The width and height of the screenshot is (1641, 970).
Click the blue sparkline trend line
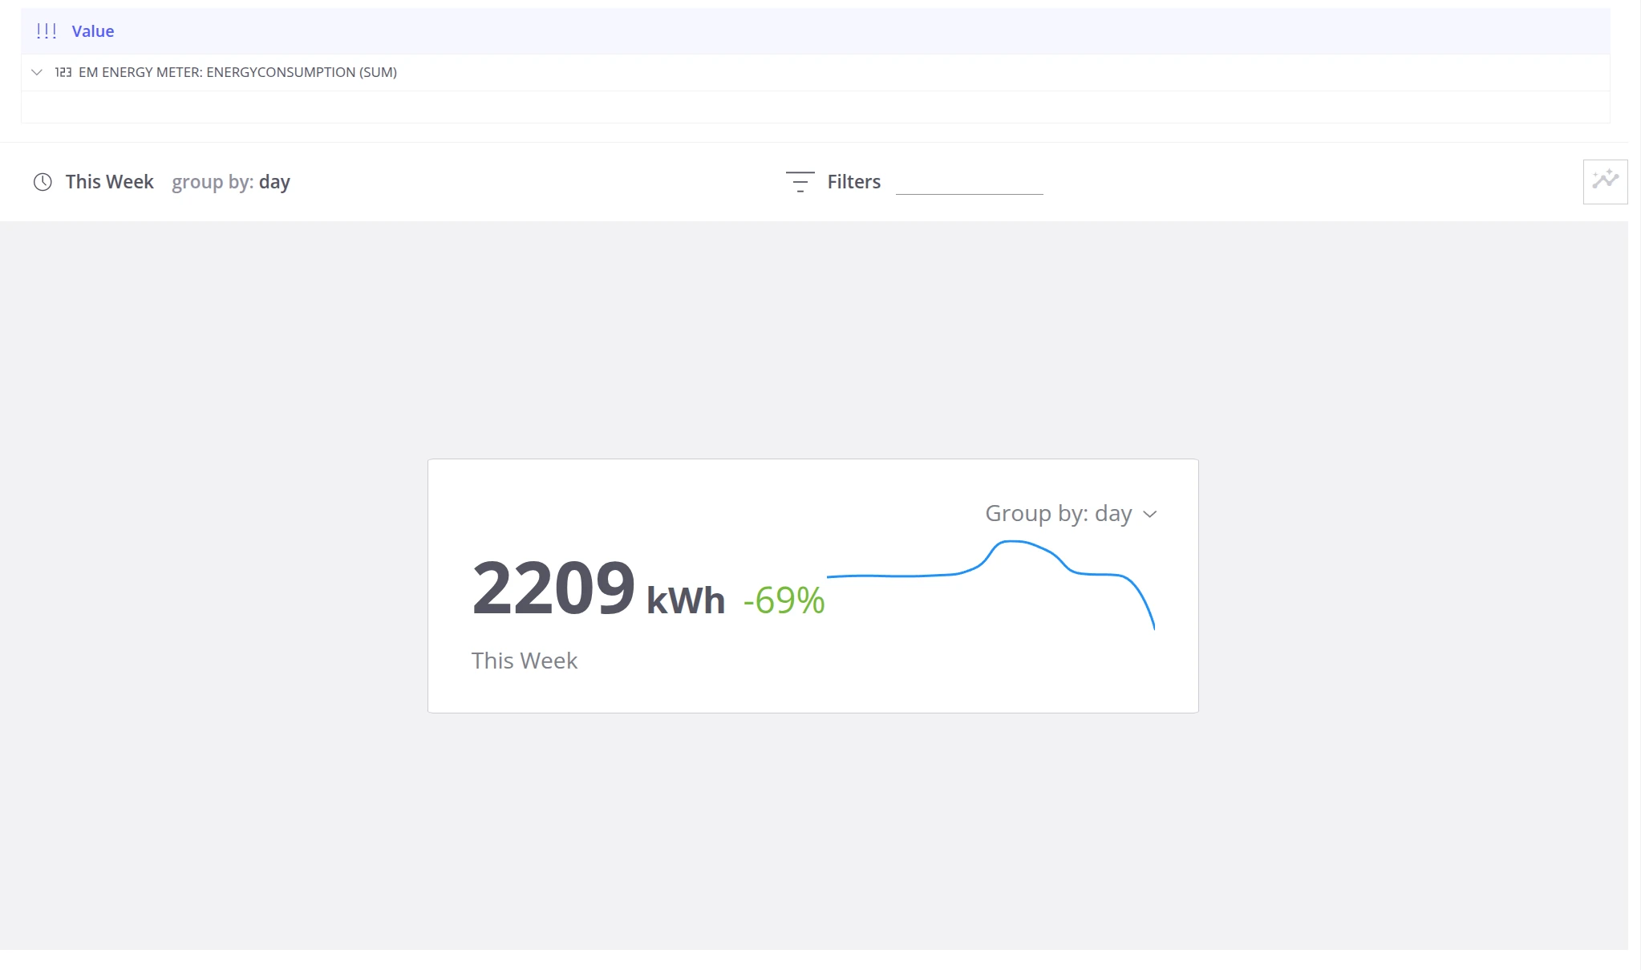(x=991, y=584)
